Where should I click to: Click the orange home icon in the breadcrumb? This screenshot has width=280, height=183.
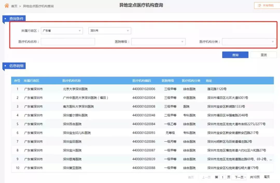[x=7, y=5]
